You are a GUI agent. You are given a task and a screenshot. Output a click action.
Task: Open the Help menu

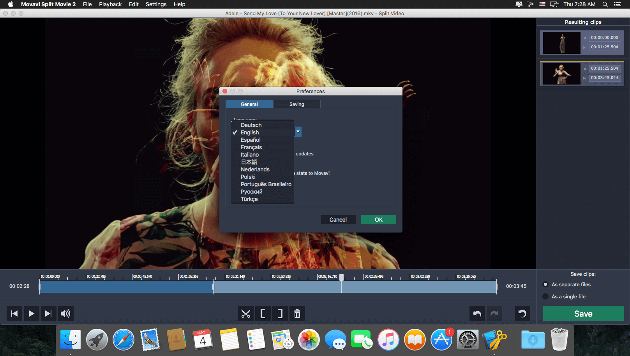click(x=179, y=4)
